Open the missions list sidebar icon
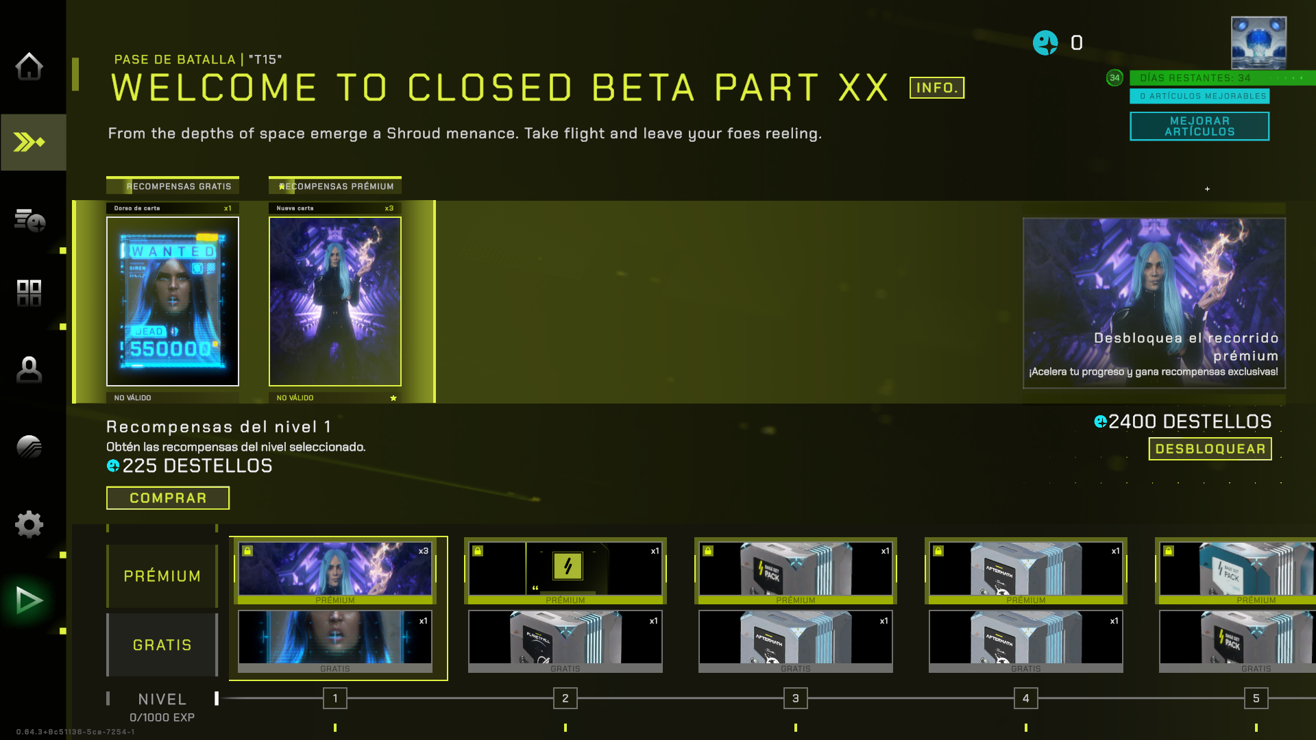 29,219
